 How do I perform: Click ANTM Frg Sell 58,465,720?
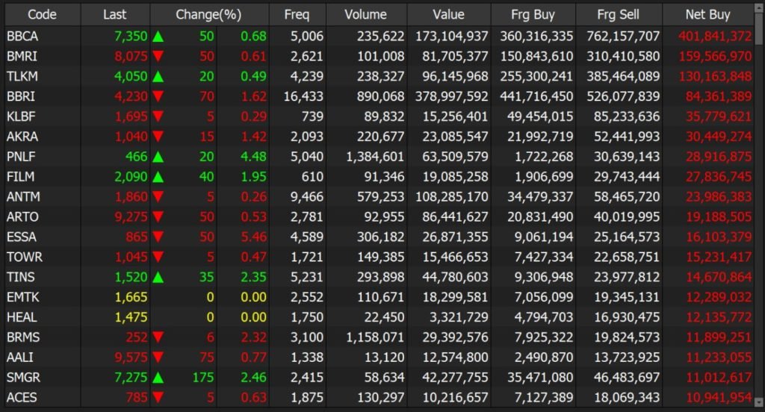click(x=627, y=197)
